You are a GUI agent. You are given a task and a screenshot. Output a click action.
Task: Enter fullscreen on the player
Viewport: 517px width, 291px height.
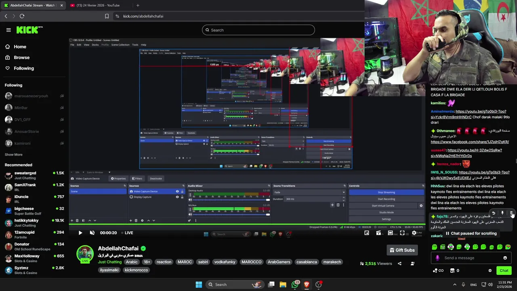pos(402,233)
